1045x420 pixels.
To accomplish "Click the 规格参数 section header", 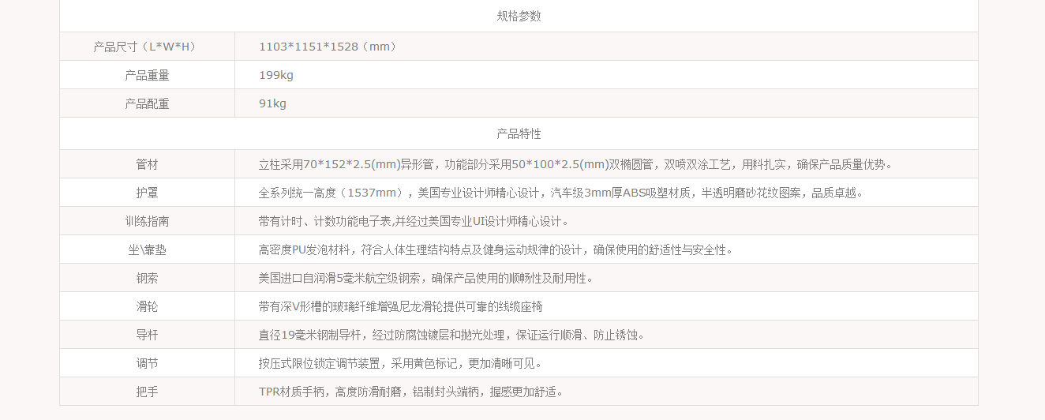I will pyautogui.click(x=519, y=16).
